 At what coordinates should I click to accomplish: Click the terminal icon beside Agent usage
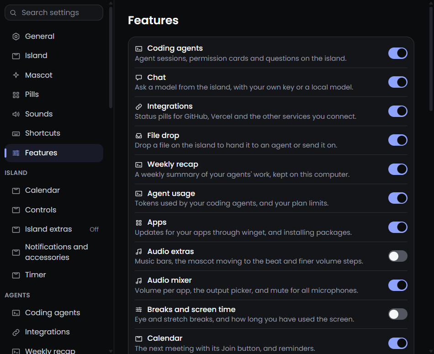139,194
